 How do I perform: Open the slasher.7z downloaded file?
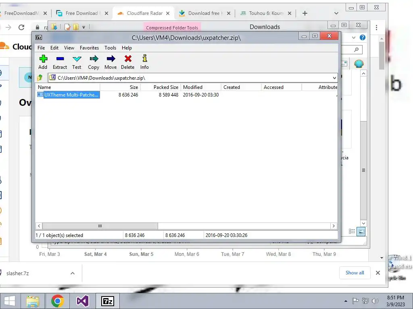tap(17, 273)
